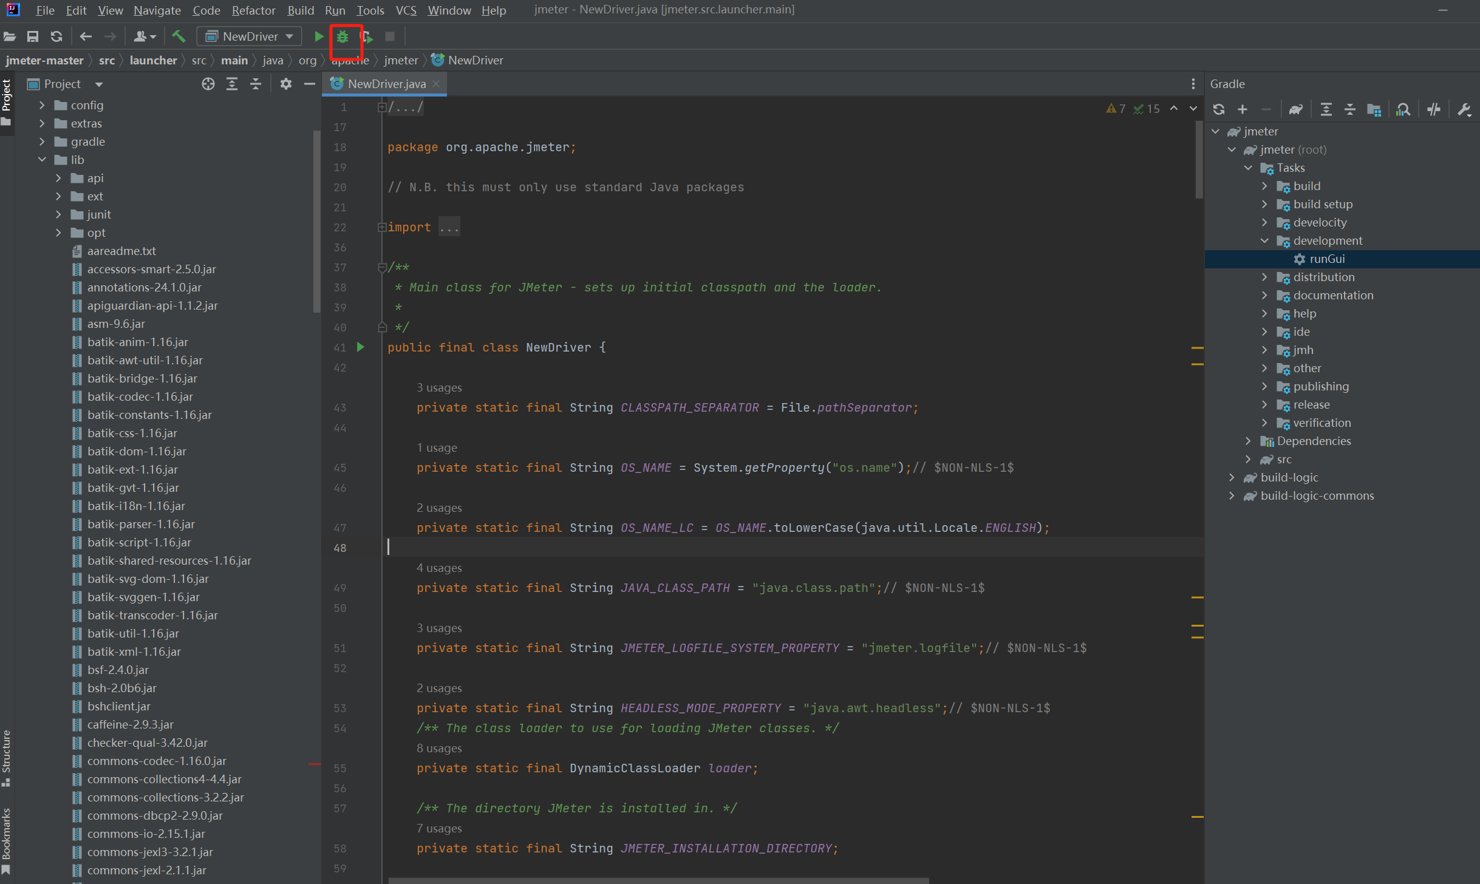This screenshot has width=1480, height=884.
Task: Click the Debug bug icon in toolbar
Action: pos(343,36)
